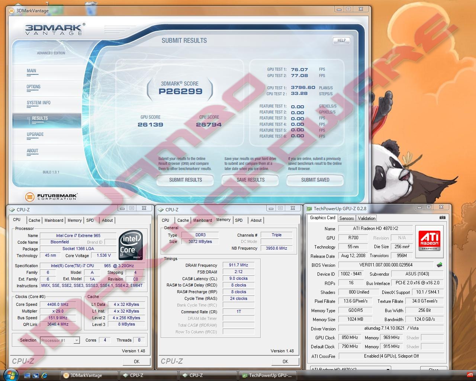Open About in 3DMark sidebar
The height and width of the screenshot is (381, 476).
tap(32, 151)
